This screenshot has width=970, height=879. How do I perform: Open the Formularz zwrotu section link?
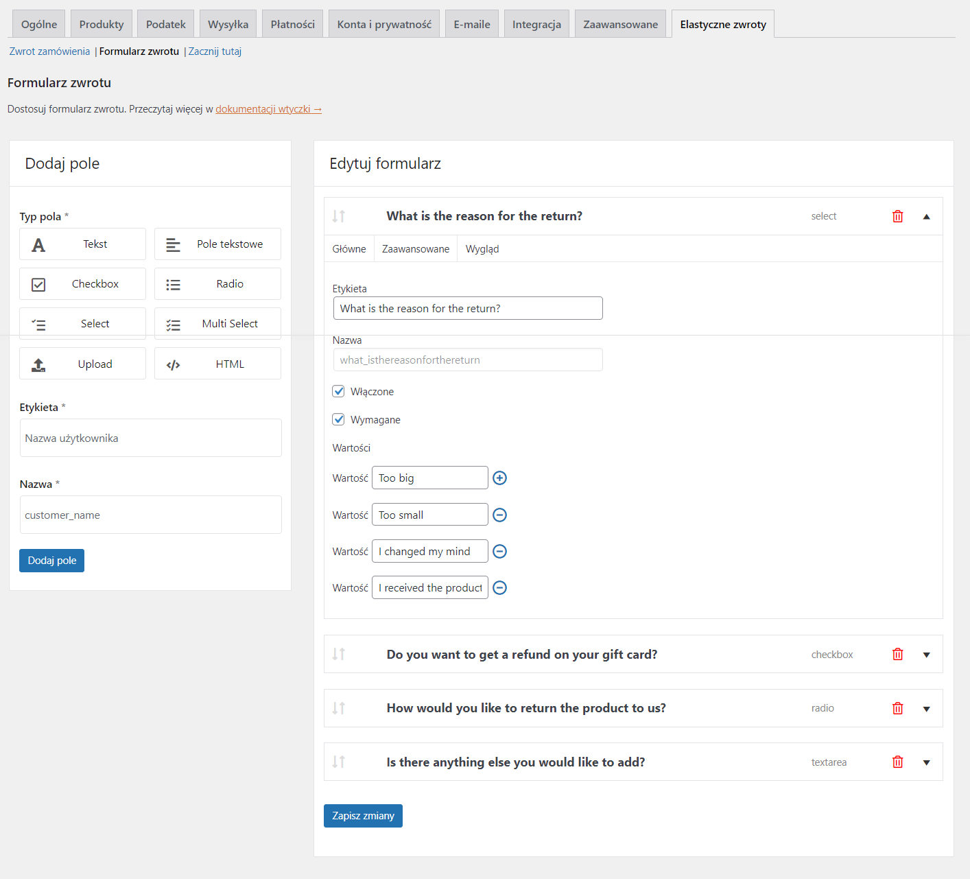tap(139, 51)
